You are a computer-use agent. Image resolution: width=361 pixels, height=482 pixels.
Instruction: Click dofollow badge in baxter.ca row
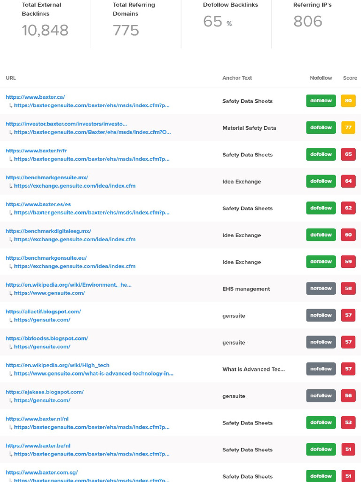pos(321,101)
